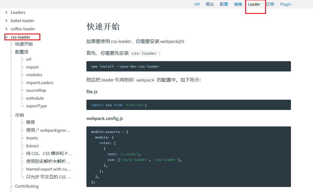Click inline css-loader code text

pos(144,53)
